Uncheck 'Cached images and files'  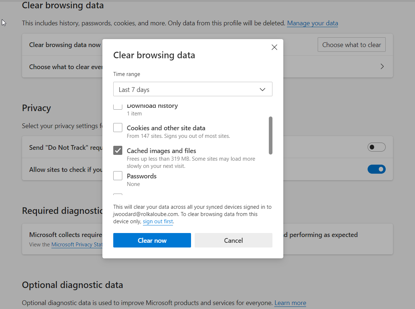[x=117, y=150]
